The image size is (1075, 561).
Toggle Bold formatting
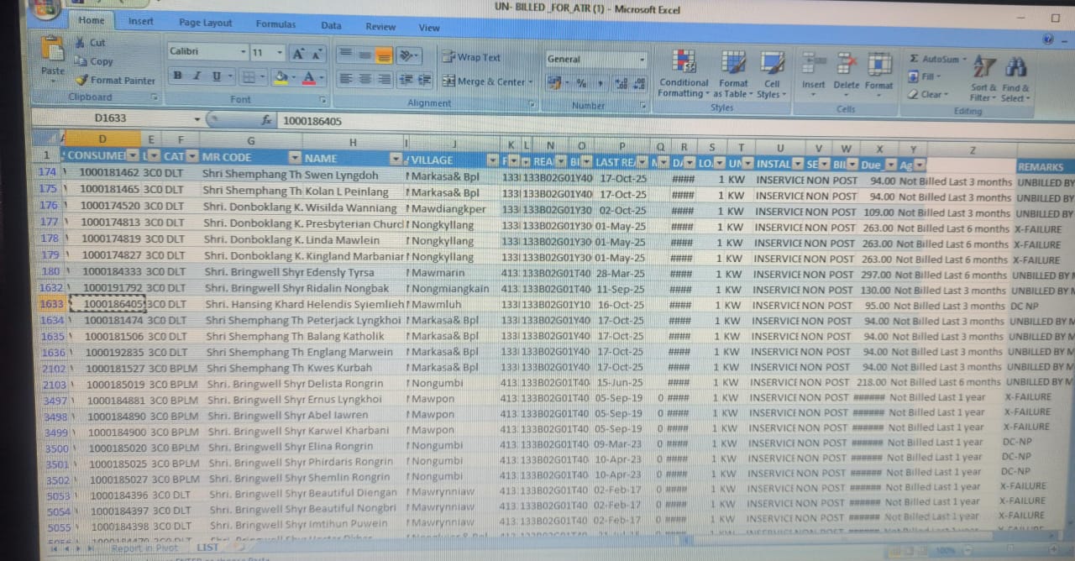(x=177, y=76)
